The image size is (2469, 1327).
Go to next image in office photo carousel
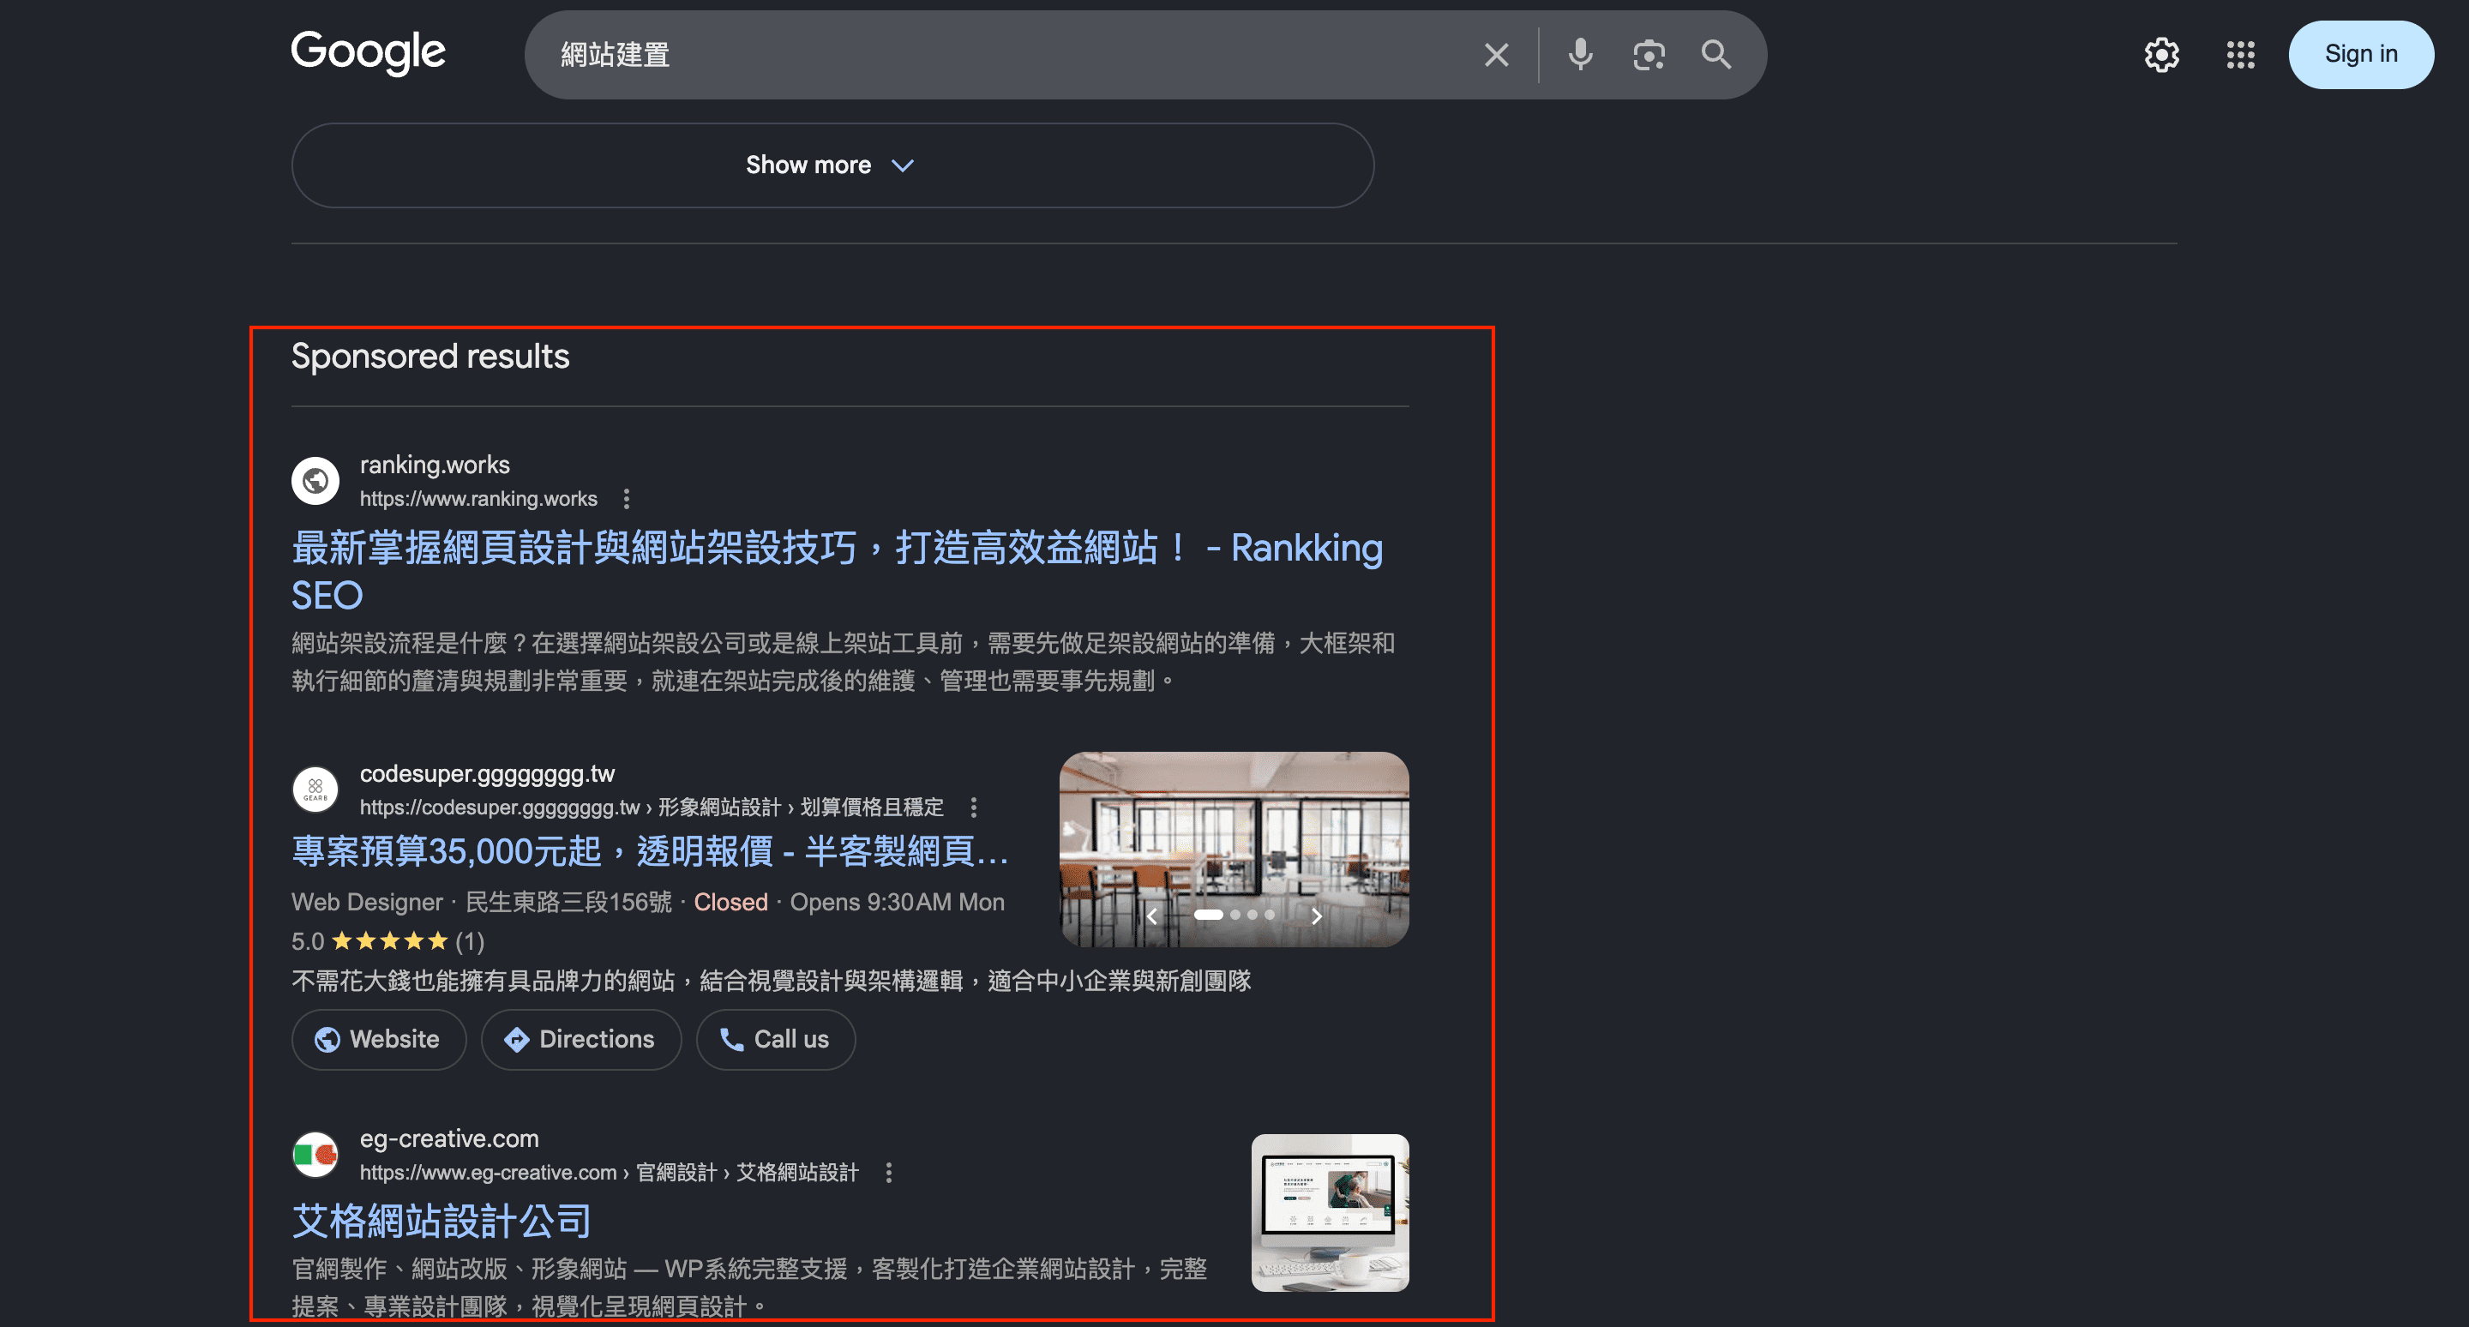1316,915
